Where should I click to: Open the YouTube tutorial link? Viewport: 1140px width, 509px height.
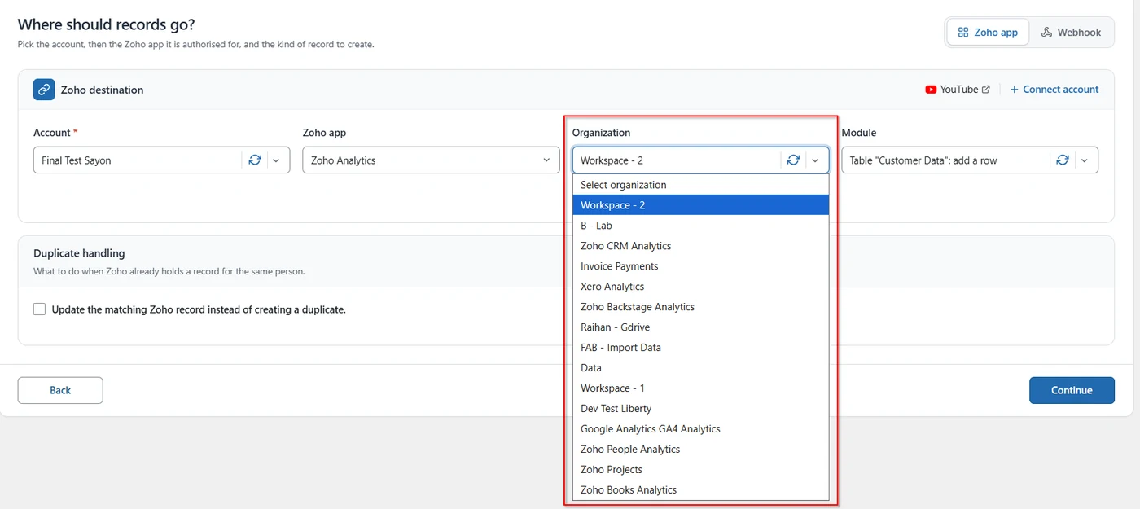coord(958,90)
